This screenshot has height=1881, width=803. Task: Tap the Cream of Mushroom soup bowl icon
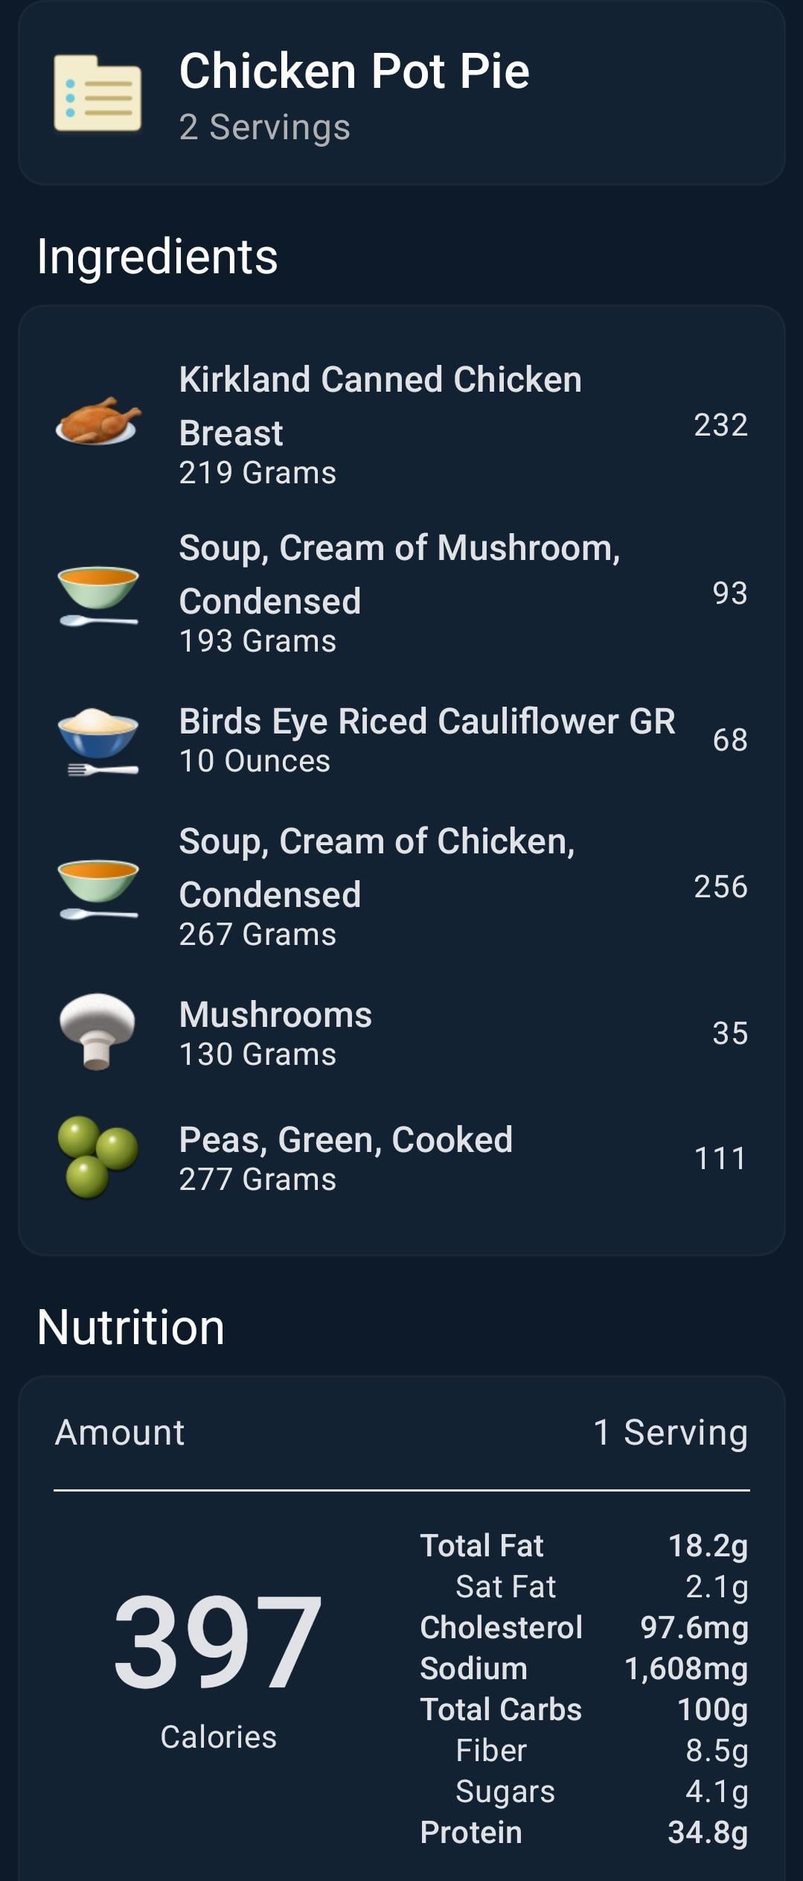[98, 595]
